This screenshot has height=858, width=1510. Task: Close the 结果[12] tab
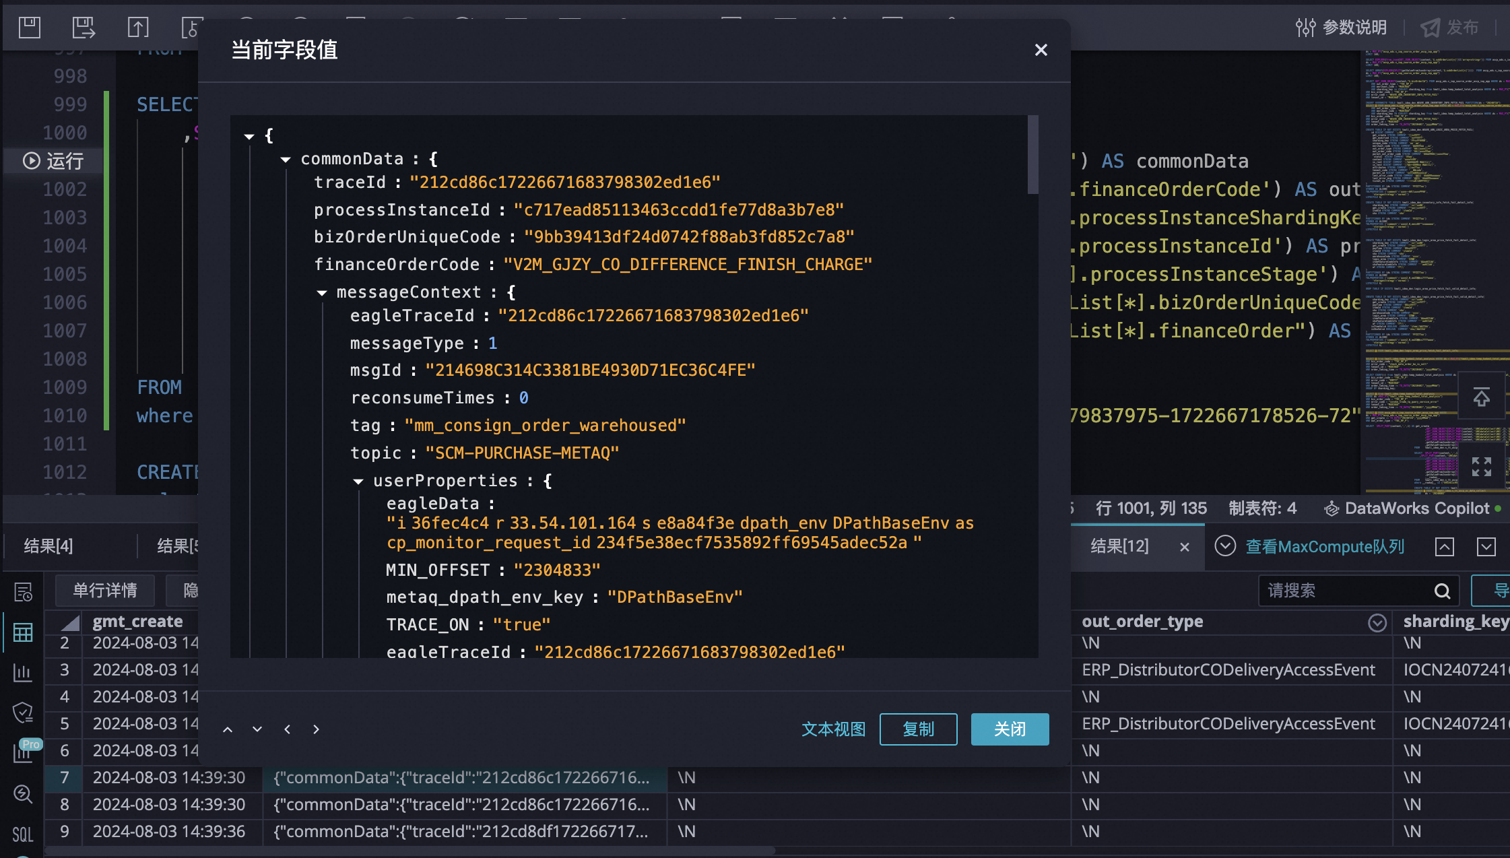click(x=1185, y=547)
